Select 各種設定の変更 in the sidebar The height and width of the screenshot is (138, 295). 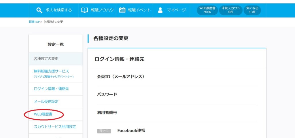[x=46, y=59]
